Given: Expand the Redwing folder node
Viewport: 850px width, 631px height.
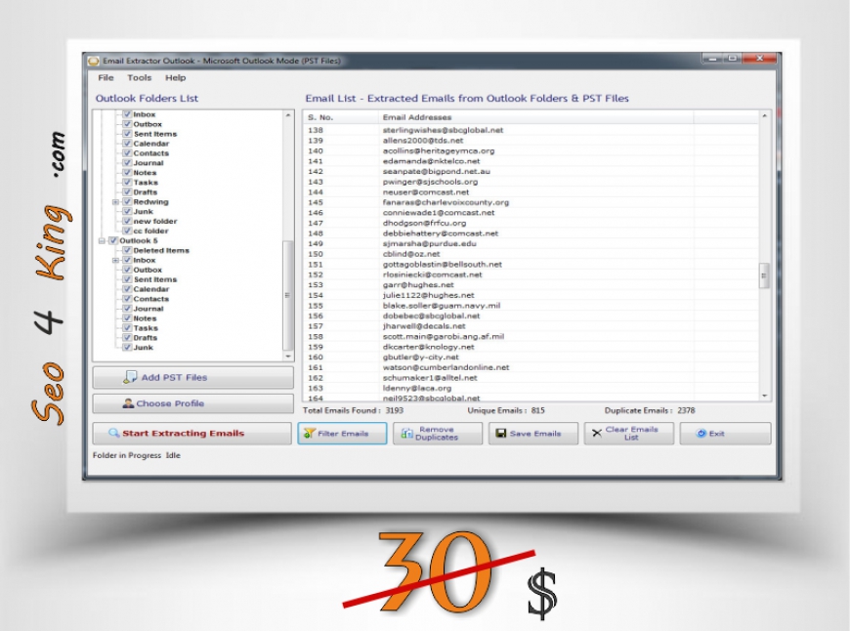Looking at the screenshot, I should point(115,201).
